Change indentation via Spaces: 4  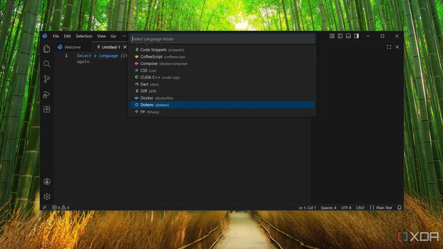(329, 207)
